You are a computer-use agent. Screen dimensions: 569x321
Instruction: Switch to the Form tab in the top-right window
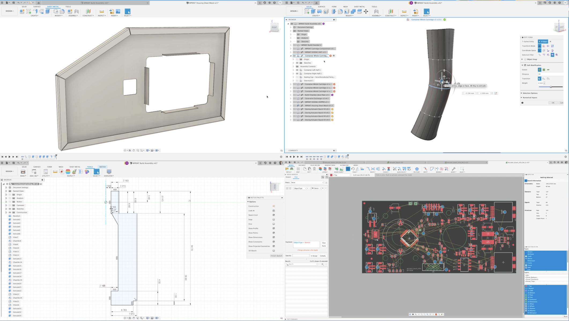click(x=334, y=7)
